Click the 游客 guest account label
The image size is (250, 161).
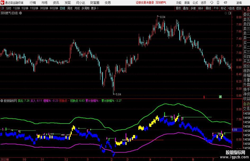point(239,3)
